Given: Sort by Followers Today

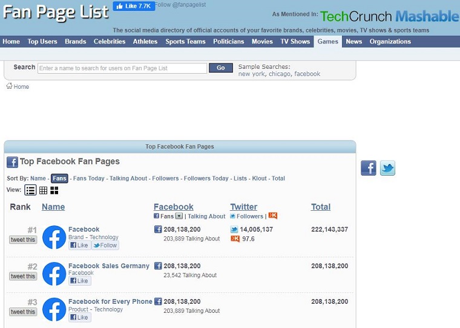Looking at the screenshot, I should click(206, 178).
